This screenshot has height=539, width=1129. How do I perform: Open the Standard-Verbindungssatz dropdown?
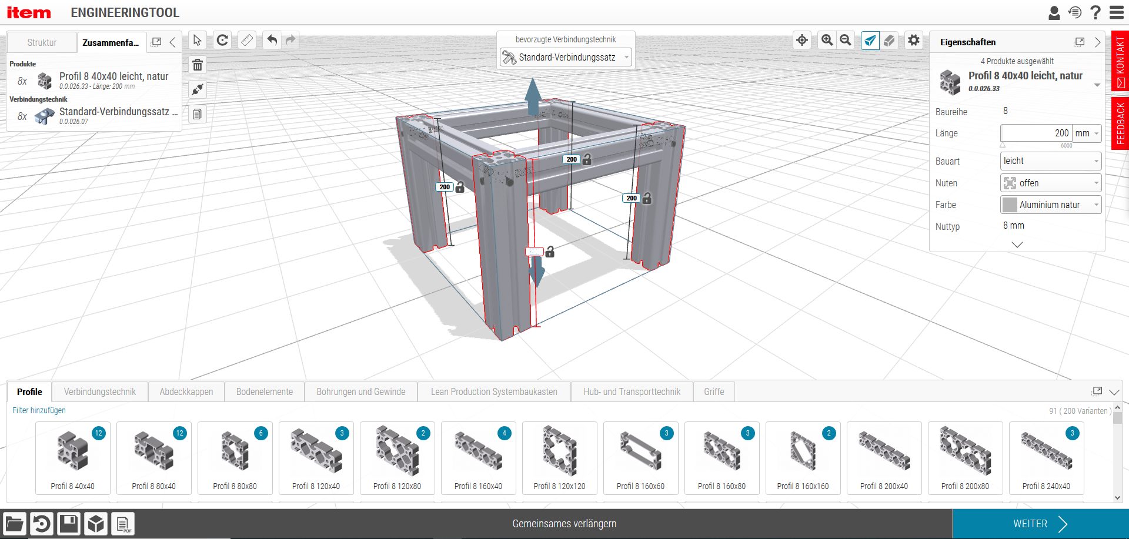pos(566,58)
